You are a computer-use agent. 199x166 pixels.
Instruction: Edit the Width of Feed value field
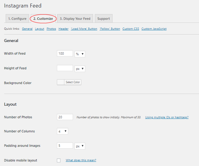point(65,53)
